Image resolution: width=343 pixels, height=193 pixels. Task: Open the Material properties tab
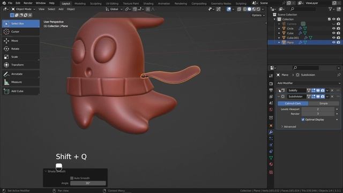(x=271, y=165)
